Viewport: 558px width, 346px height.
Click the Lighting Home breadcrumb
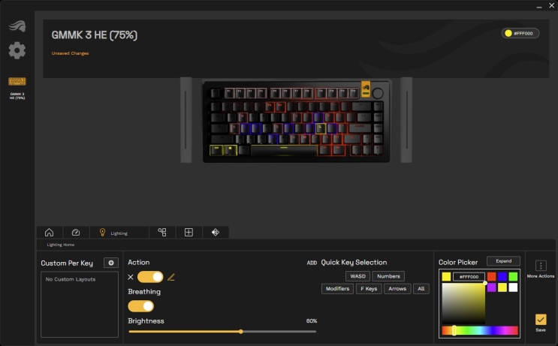pyautogui.click(x=61, y=245)
